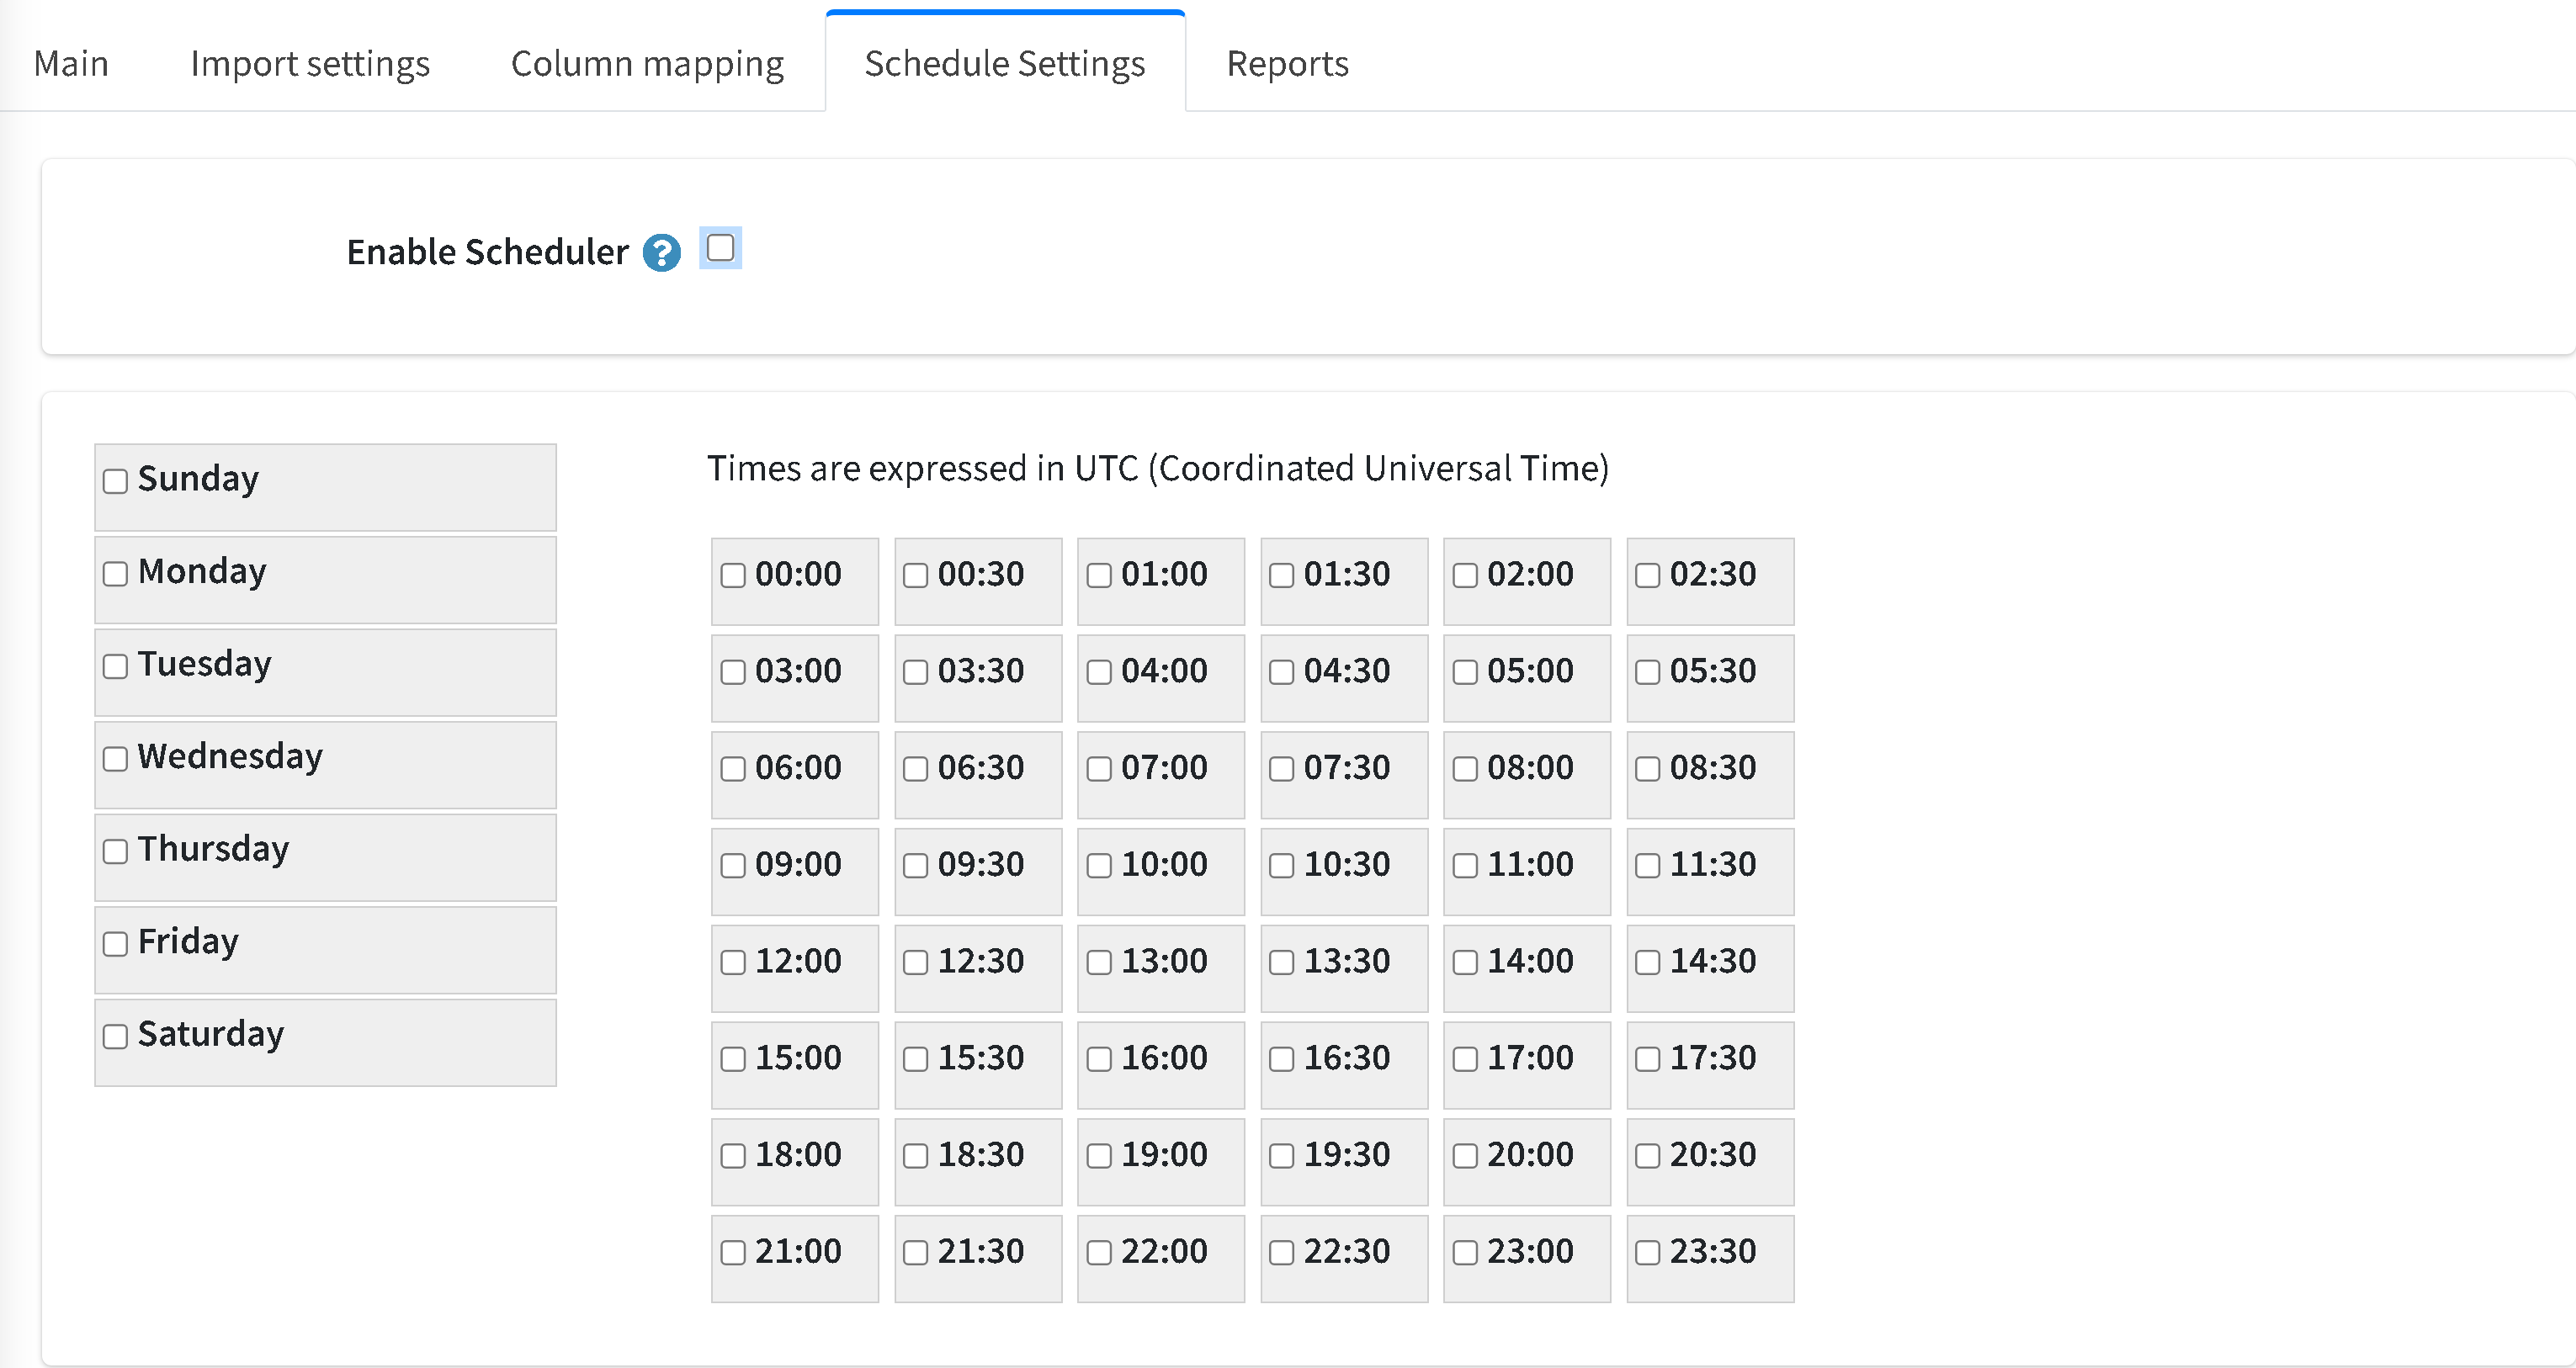The height and width of the screenshot is (1368, 2576).
Task: Select the 23:30 time checkbox
Action: coord(1648,1254)
